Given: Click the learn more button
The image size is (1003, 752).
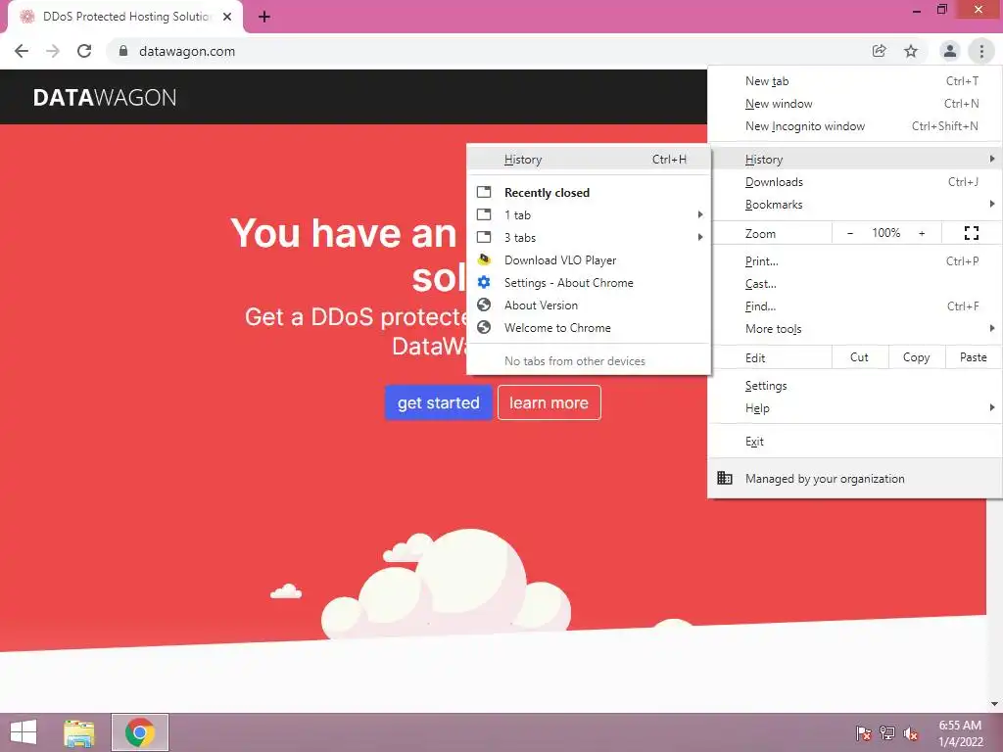Looking at the screenshot, I should click(549, 402).
